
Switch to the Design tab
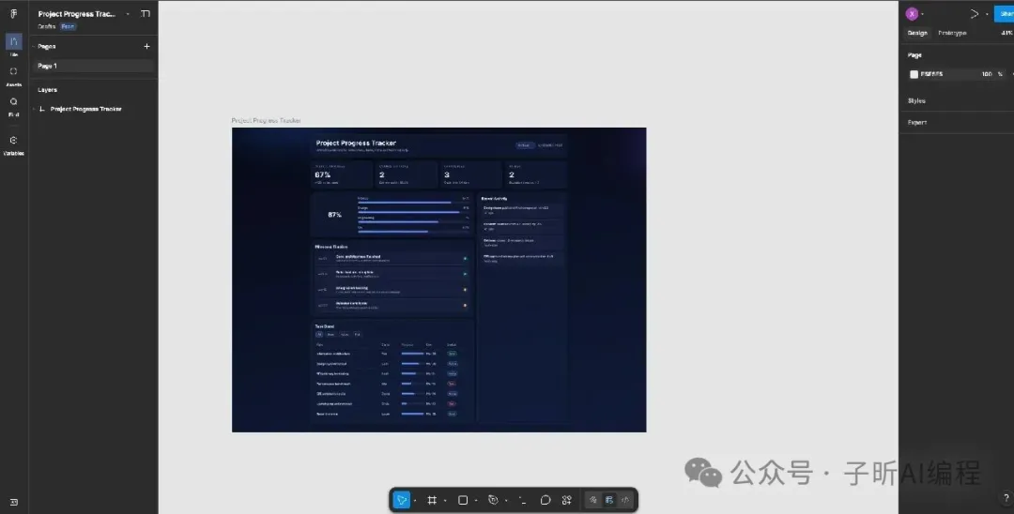click(x=916, y=33)
